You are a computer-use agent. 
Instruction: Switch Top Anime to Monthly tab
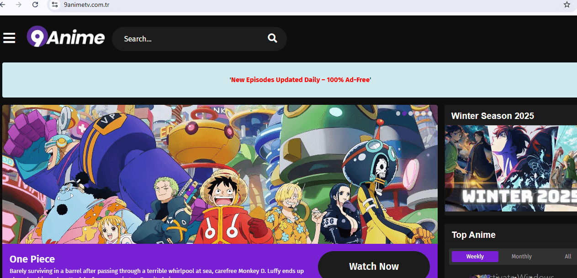pyautogui.click(x=521, y=257)
